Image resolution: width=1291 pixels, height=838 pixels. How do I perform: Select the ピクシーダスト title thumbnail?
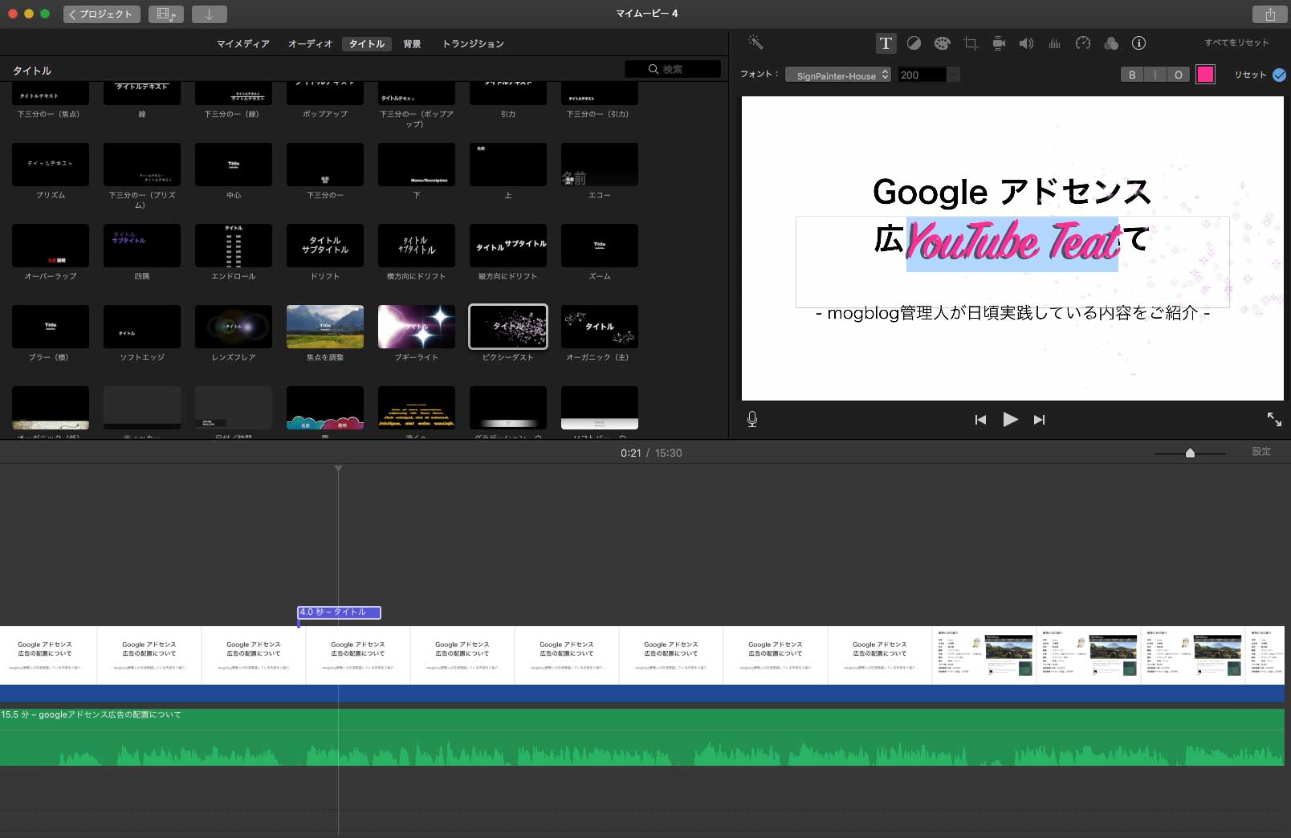(508, 327)
